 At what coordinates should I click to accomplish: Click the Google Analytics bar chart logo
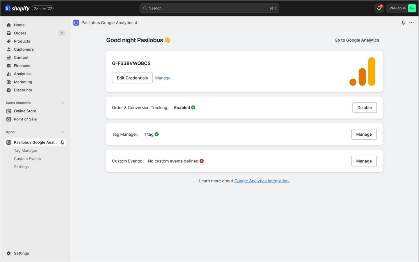coord(362,72)
